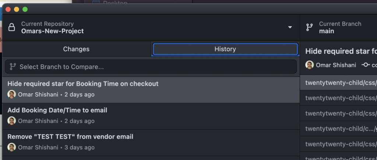This screenshot has height=160, width=377.
Task: Click the repository lock icon
Action: coord(12,28)
